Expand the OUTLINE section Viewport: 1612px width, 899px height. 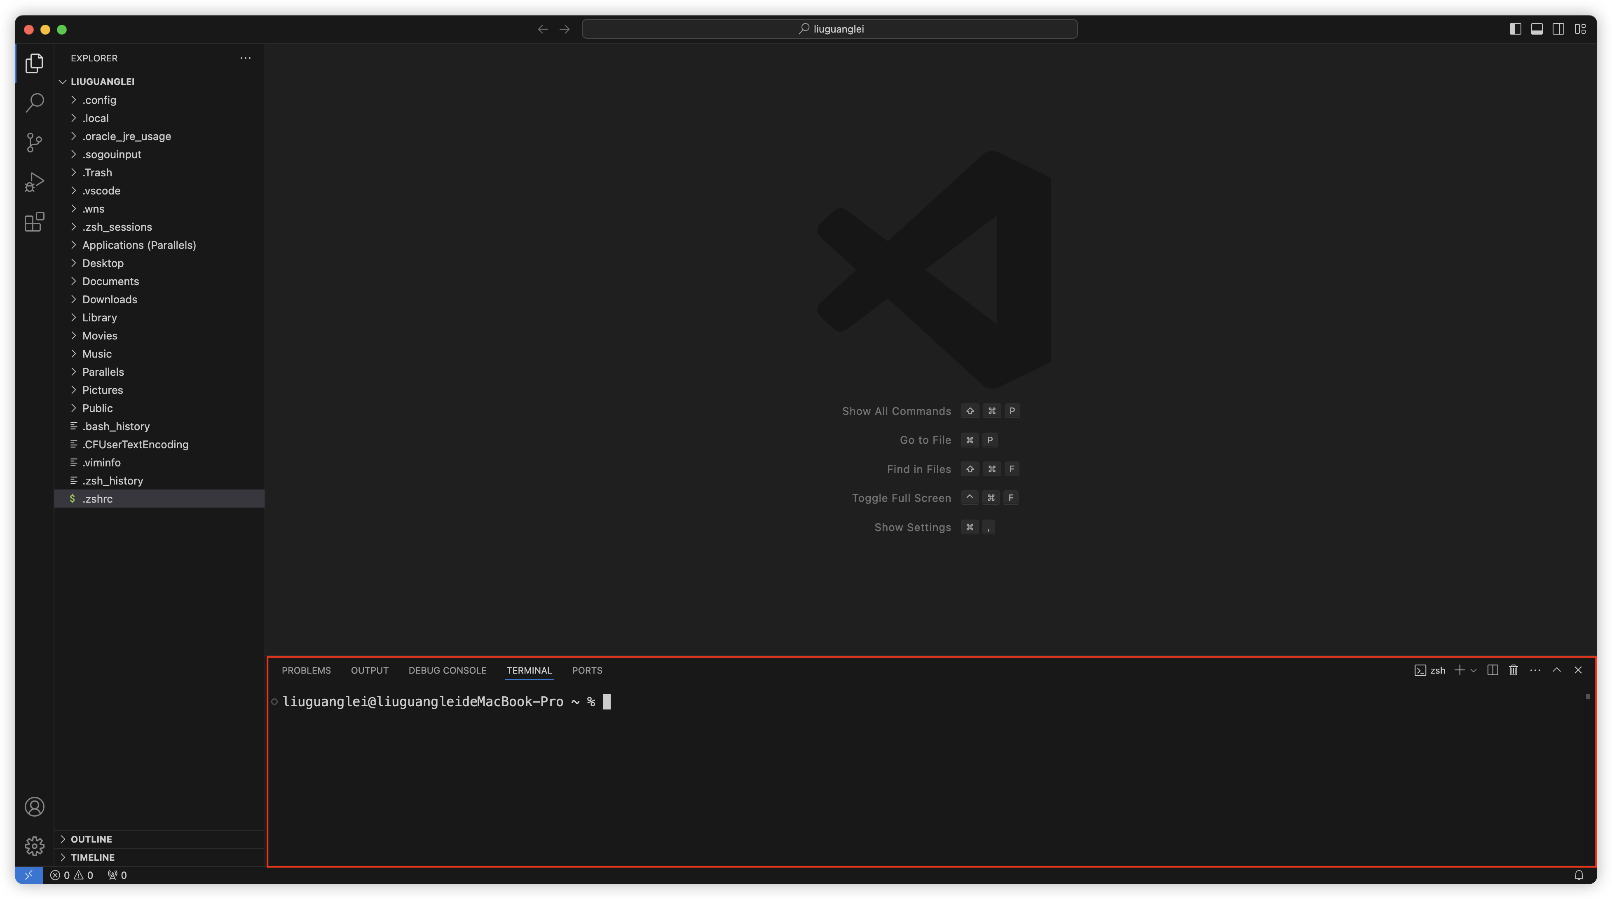point(91,839)
